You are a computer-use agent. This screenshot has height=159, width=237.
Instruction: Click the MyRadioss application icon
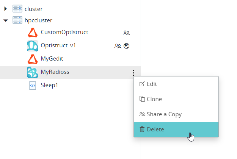pos(33,72)
